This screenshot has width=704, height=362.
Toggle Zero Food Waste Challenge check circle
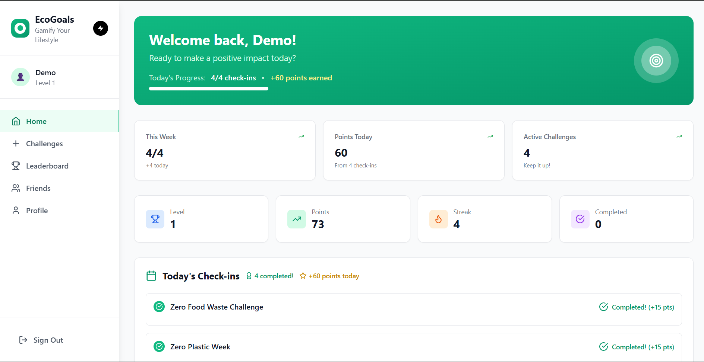point(159,307)
